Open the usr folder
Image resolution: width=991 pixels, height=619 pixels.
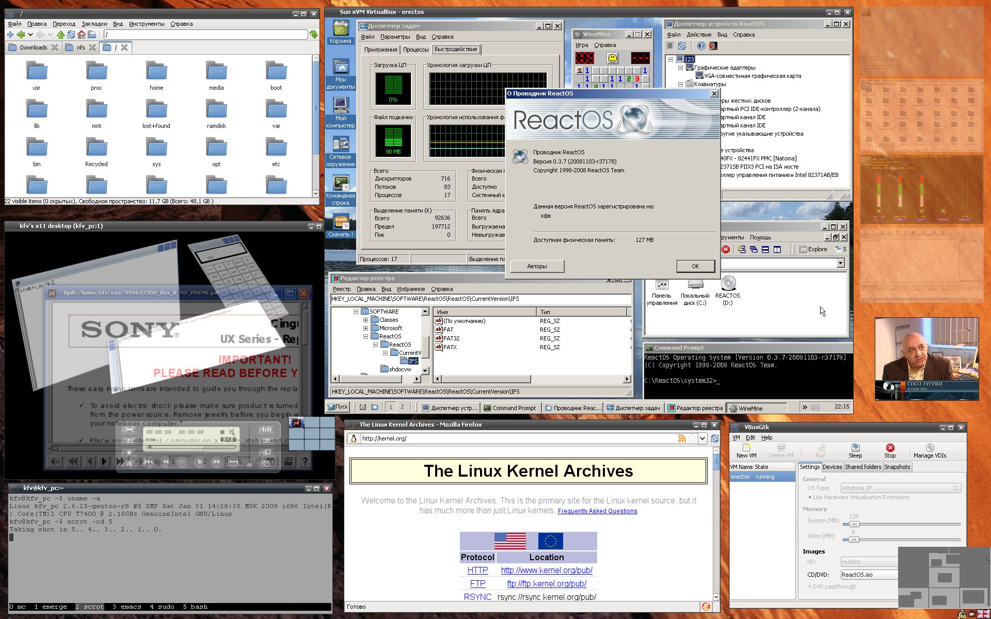36,75
